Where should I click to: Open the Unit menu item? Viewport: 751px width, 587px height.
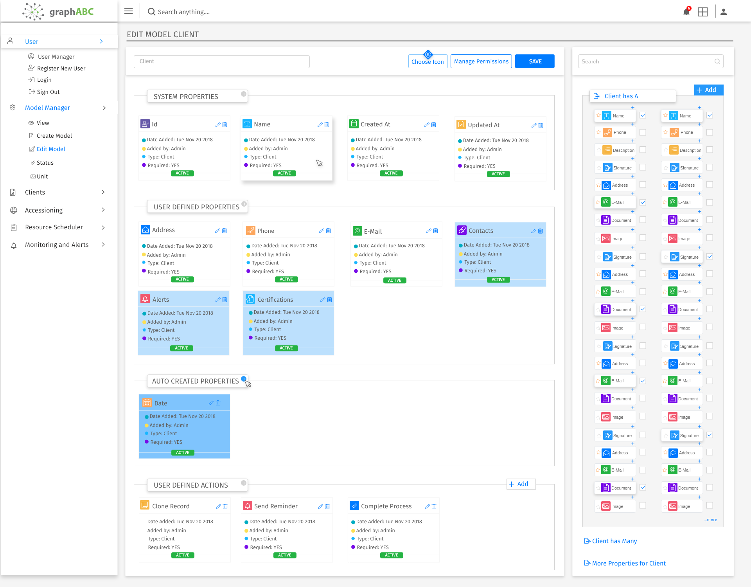pos(39,176)
